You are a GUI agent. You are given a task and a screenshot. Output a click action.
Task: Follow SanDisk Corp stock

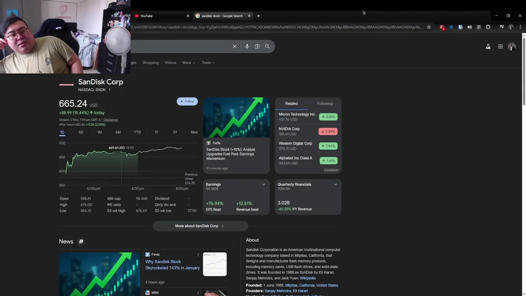coord(187,101)
